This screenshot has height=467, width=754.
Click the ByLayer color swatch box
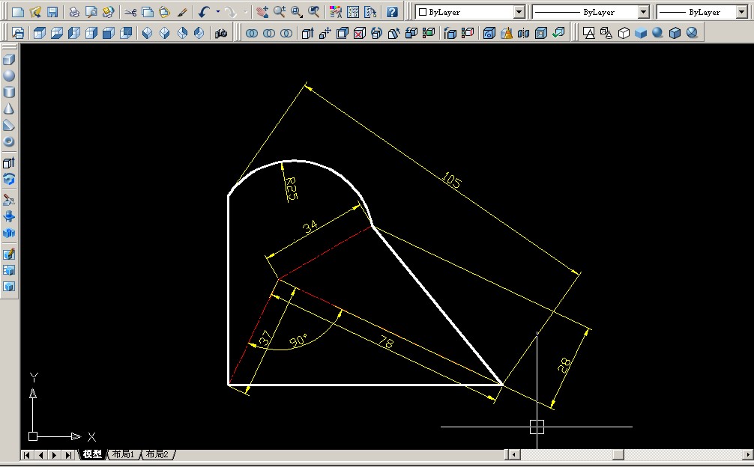pyautogui.click(x=423, y=12)
